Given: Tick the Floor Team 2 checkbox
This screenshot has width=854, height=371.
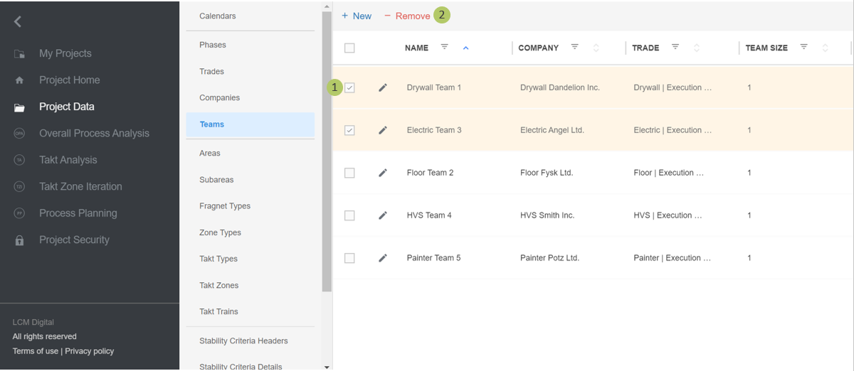Looking at the screenshot, I should pyautogui.click(x=349, y=173).
